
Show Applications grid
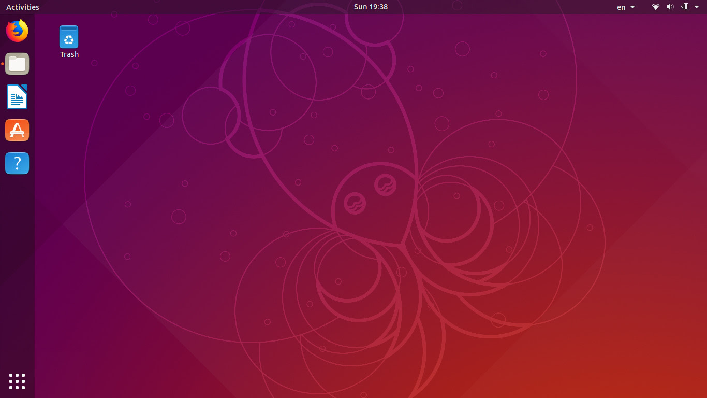click(17, 381)
